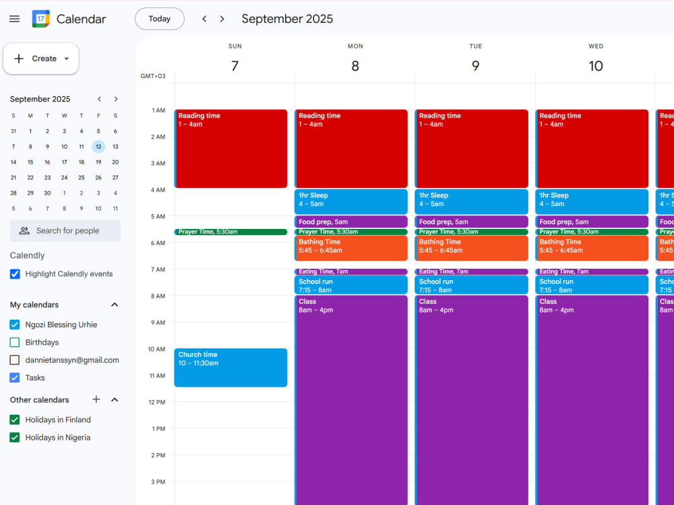Open Wednesday Reading time event
The width and height of the screenshot is (674, 505).
[x=592, y=149]
